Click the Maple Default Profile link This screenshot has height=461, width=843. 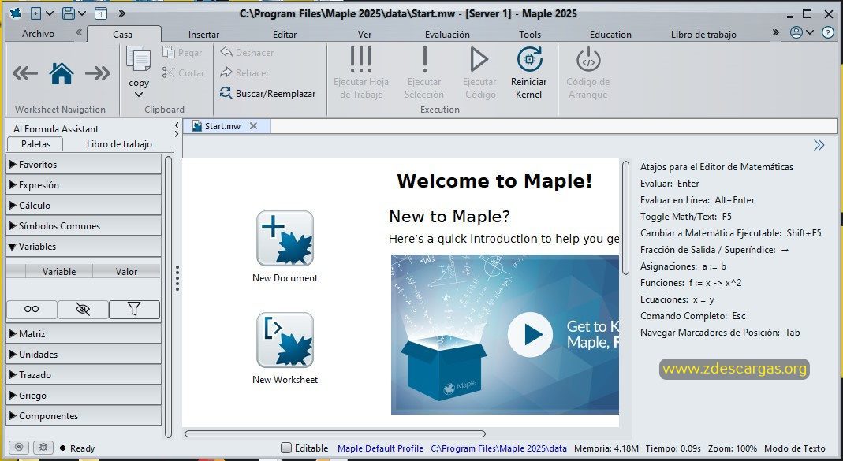380,448
